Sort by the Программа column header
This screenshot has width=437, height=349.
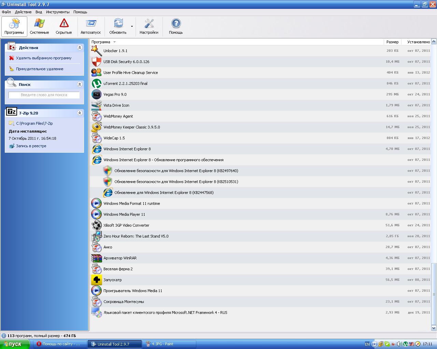(237, 42)
